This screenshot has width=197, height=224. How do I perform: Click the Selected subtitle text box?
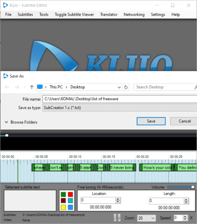[30, 201]
